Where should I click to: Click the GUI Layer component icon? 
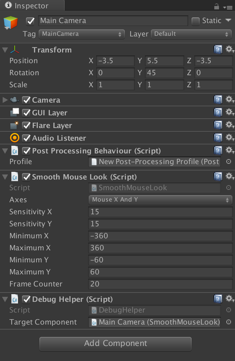pyautogui.click(x=14, y=112)
